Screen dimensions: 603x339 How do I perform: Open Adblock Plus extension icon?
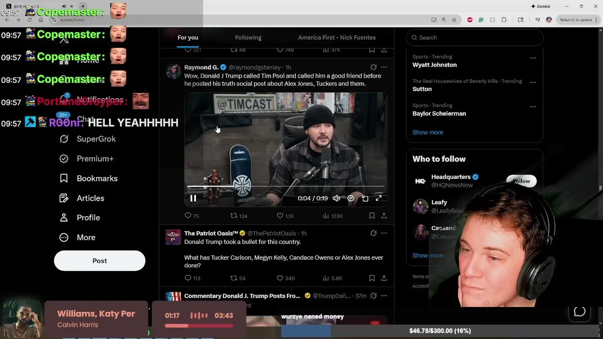coord(470,20)
